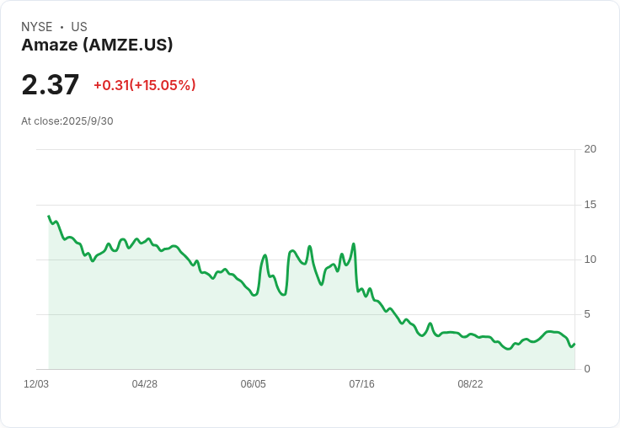Click the NYSE exchange label
The height and width of the screenshot is (428, 620).
click(37, 27)
